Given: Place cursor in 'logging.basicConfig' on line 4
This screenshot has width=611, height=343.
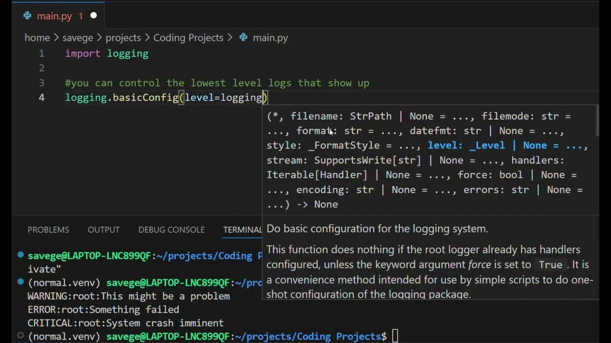Looking at the screenshot, I should tap(122, 98).
